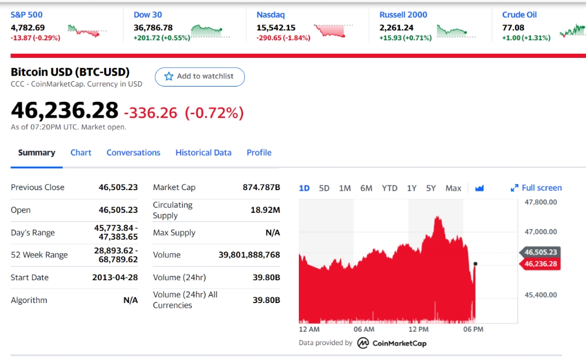Open the Nasdaq mini sparkline chart
The height and width of the screenshot is (358, 586).
(x=333, y=31)
